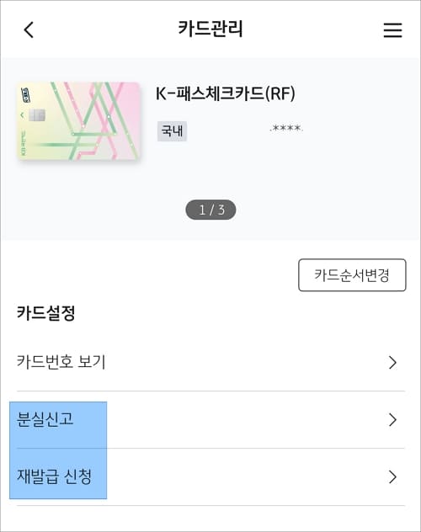Select the 카드설정 section heading

click(x=45, y=312)
